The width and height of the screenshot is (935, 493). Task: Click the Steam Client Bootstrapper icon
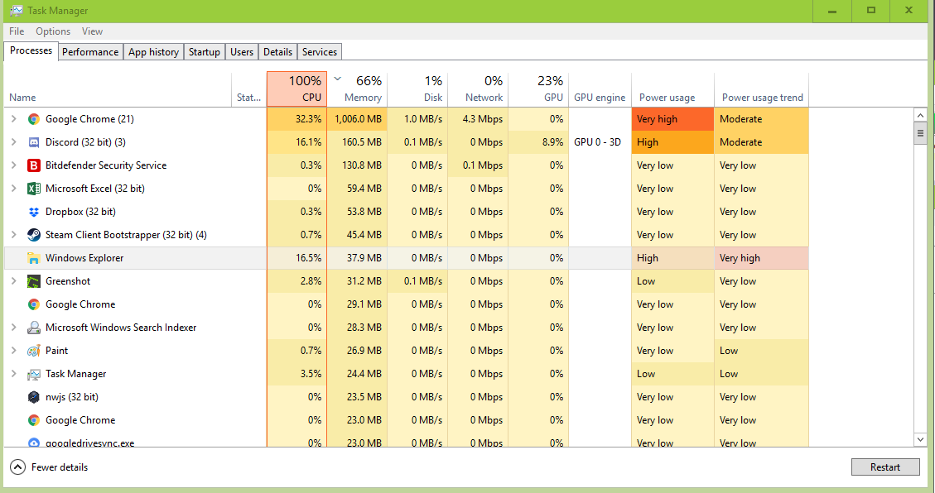34,235
